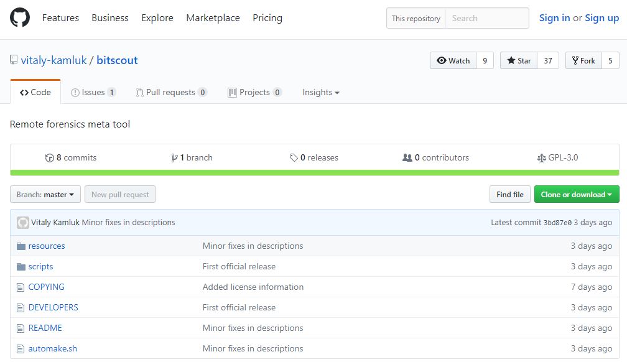Screen dimensions: 627x362
Task: View the 0 contributors page
Action: pyautogui.click(x=435, y=157)
